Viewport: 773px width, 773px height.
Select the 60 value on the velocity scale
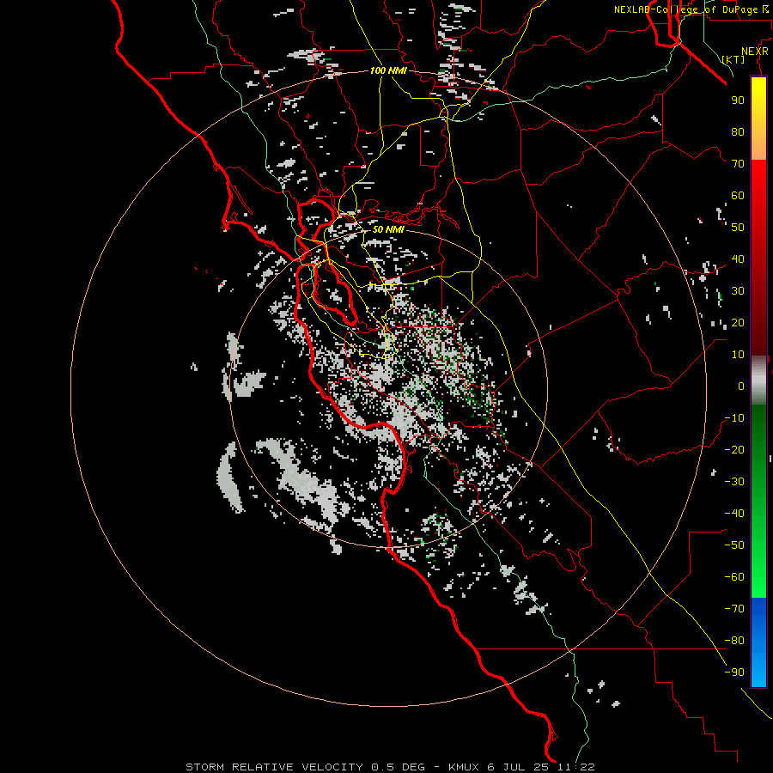[x=738, y=196]
